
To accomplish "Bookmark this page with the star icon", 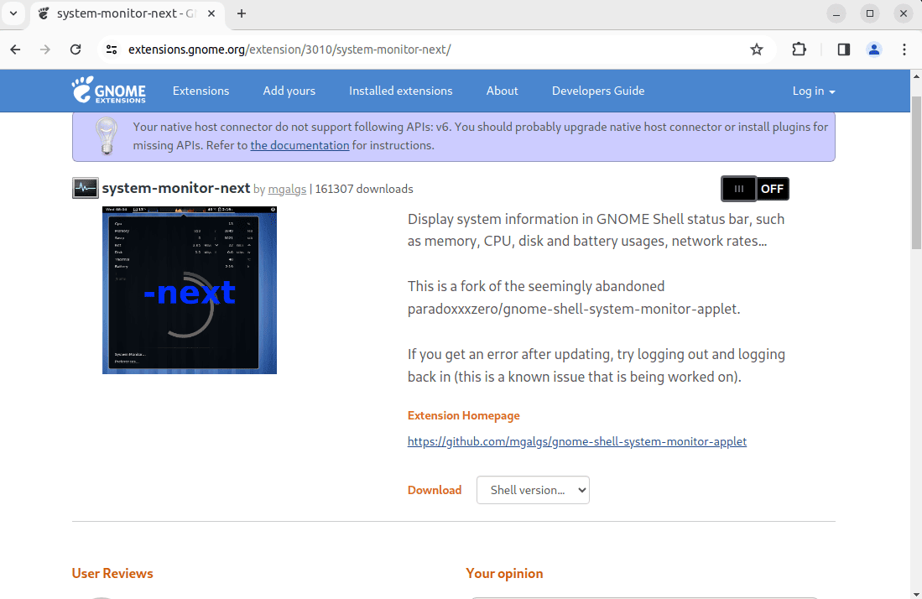I will [x=757, y=49].
